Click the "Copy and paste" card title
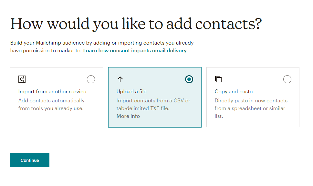The height and width of the screenshot is (186, 313). click(234, 92)
